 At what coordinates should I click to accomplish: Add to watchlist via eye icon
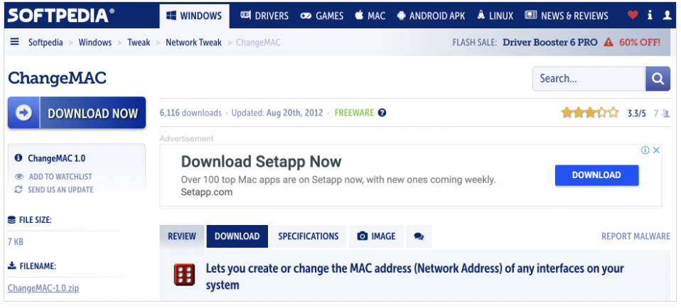pyautogui.click(x=18, y=177)
